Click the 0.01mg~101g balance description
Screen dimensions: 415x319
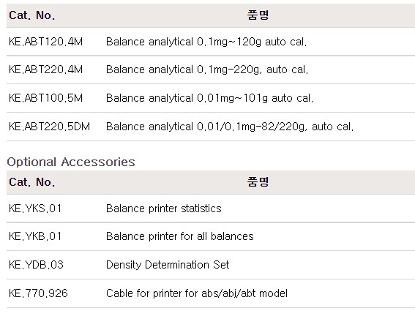coord(209,98)
